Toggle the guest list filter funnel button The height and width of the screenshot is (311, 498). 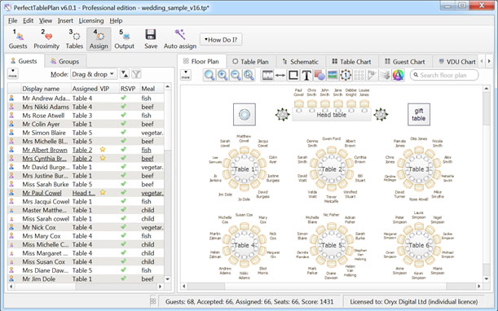(136, 74)
